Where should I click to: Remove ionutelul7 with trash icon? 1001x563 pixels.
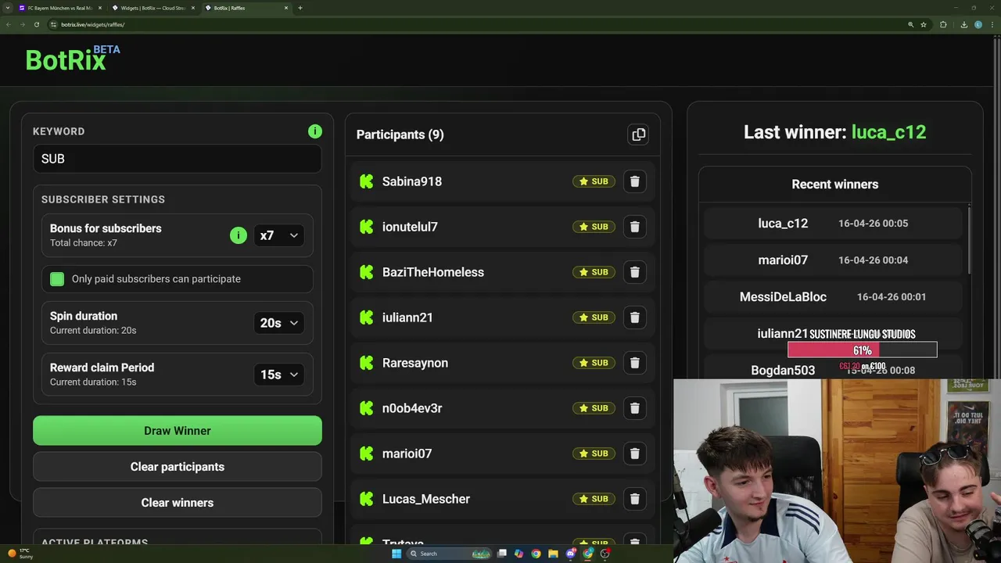[x=634, y=227]
